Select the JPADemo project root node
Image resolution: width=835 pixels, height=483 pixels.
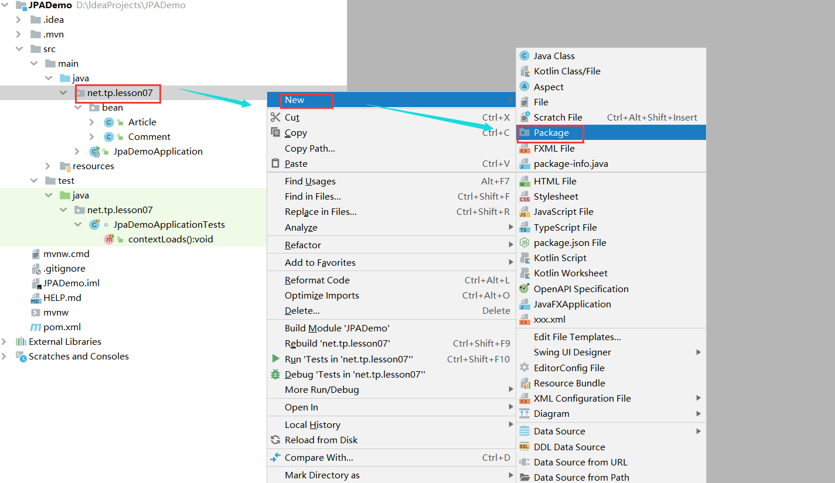[x=50, y=5]
